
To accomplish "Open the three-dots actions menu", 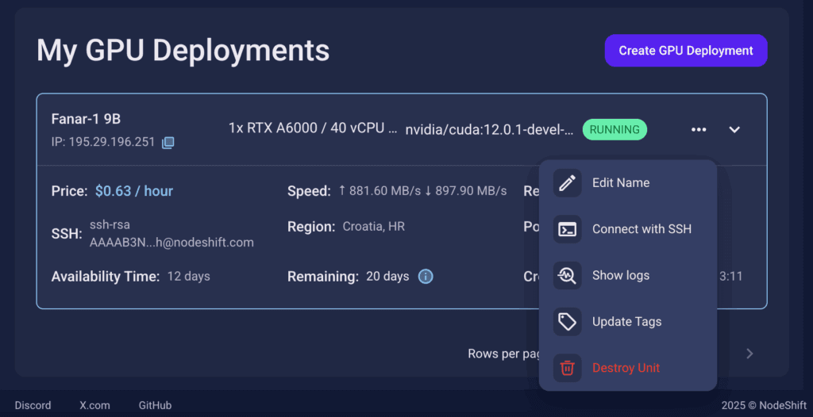I will (x=699, y=129).
